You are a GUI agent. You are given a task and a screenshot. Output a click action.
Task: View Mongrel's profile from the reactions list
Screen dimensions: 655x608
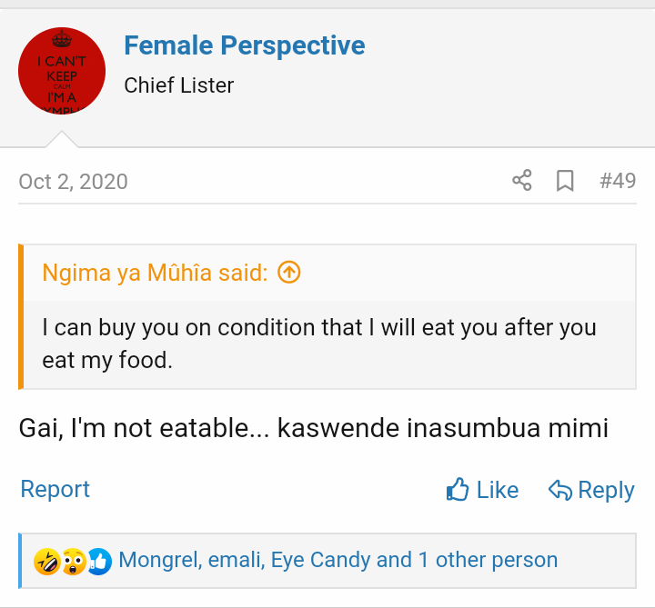point(159,560)
